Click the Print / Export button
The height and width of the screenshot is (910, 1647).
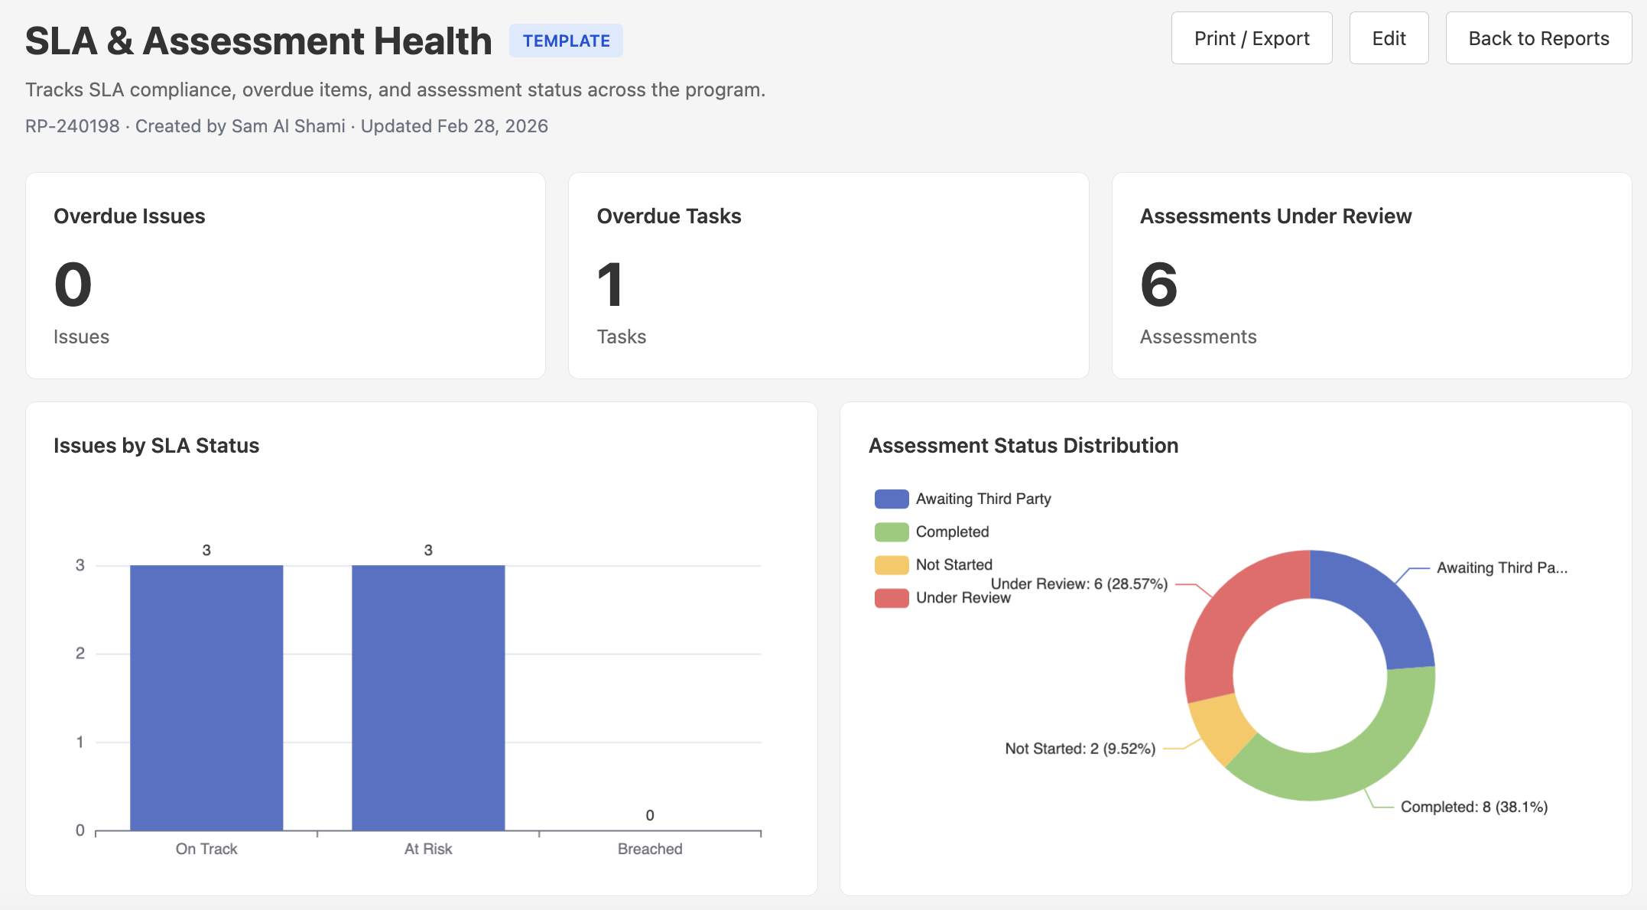(1251, 37)
